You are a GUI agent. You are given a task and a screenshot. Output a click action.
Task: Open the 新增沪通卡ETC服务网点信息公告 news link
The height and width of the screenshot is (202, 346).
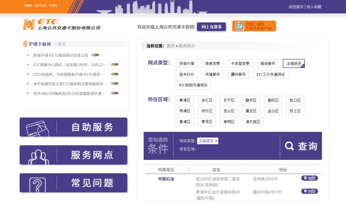[x=61, y=55]
